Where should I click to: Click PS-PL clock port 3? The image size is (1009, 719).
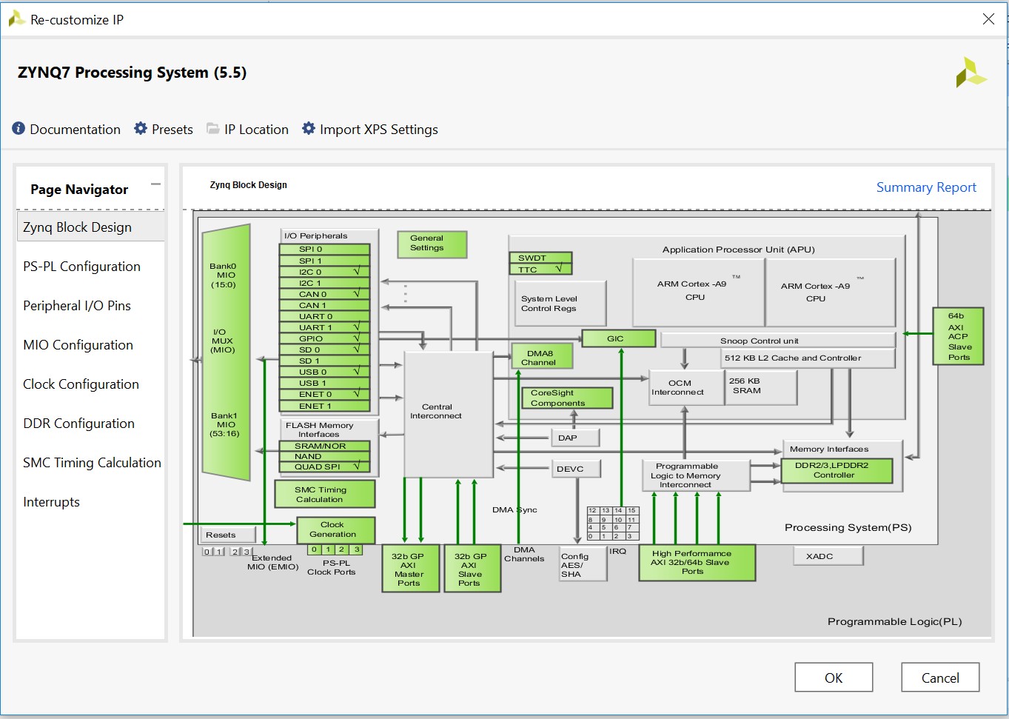coord(357,549)
